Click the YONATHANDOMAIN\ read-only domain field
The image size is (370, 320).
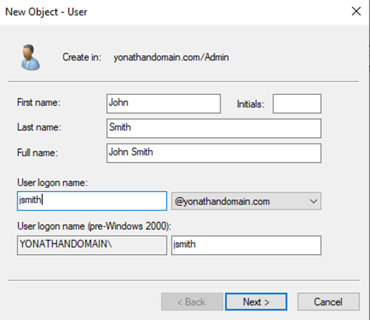(92, 245)
